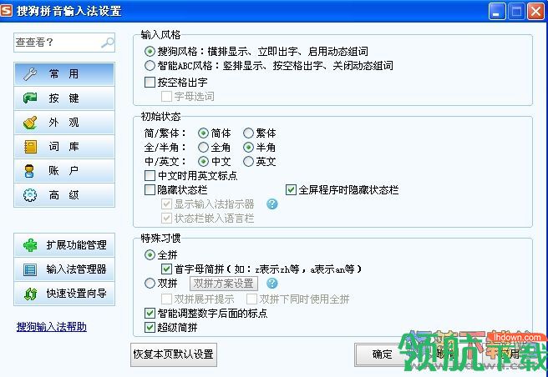Select the 智能ABC风格 radio option
The width and height of the screenshot is (548, 377).
150,66
